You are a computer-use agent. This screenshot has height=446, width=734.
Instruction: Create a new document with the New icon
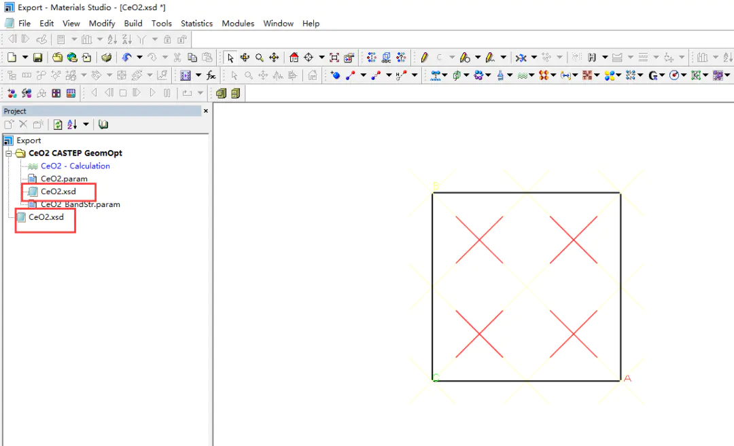(x=12, y=58)
